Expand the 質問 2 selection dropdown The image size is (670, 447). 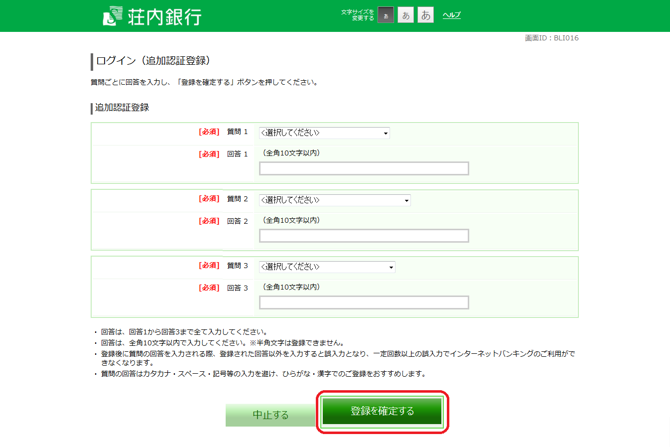pos(334,200)
